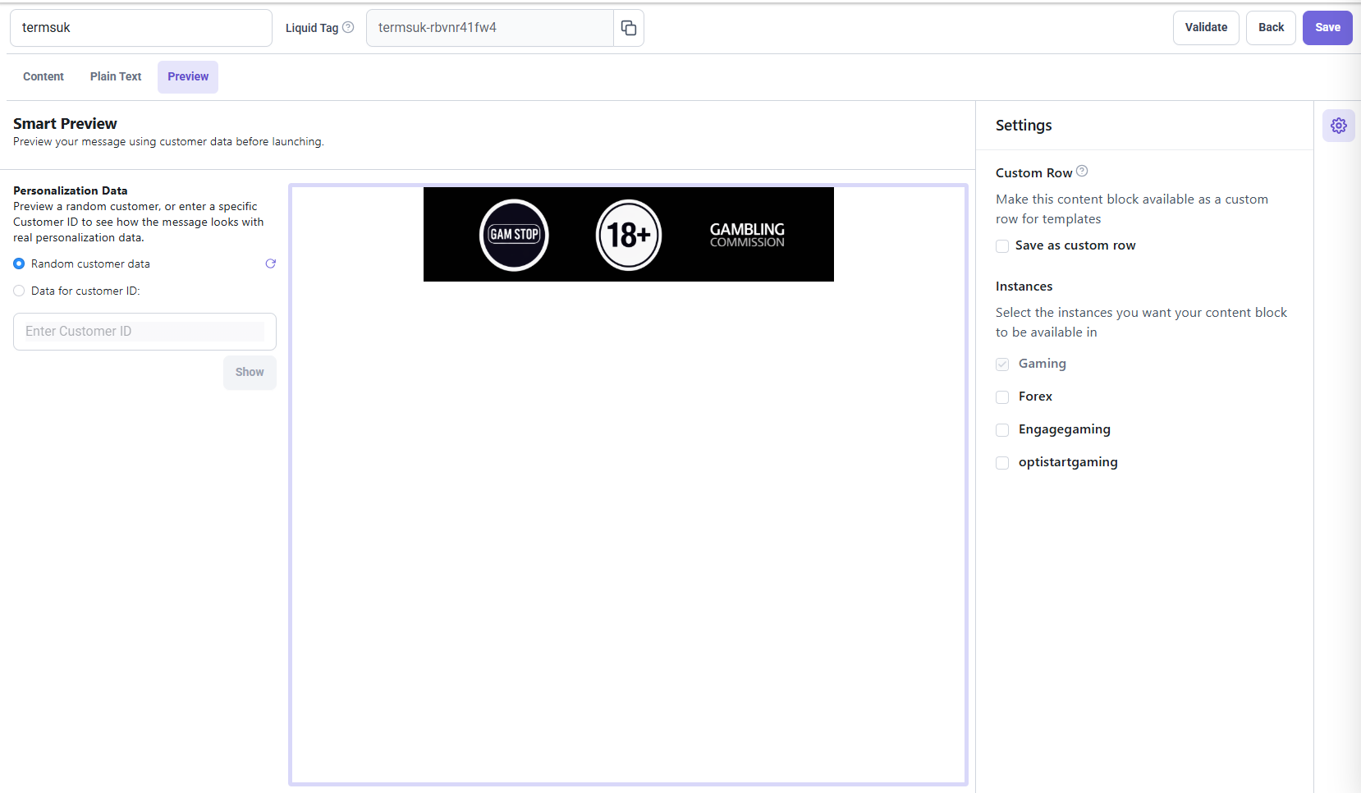The height and width of the screenshot is (793, 1361).
Task: Open the Liquid Tag help tooltip icon
Action: click(x=348, y=27)
